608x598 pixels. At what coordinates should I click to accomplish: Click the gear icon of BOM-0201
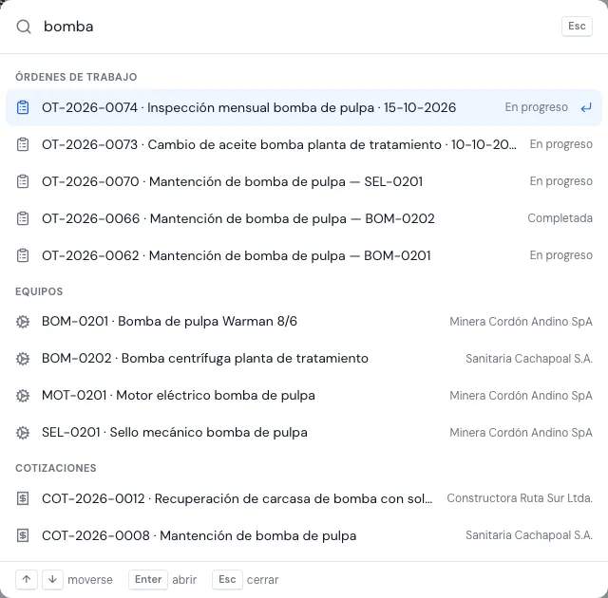tap(23, 322)
